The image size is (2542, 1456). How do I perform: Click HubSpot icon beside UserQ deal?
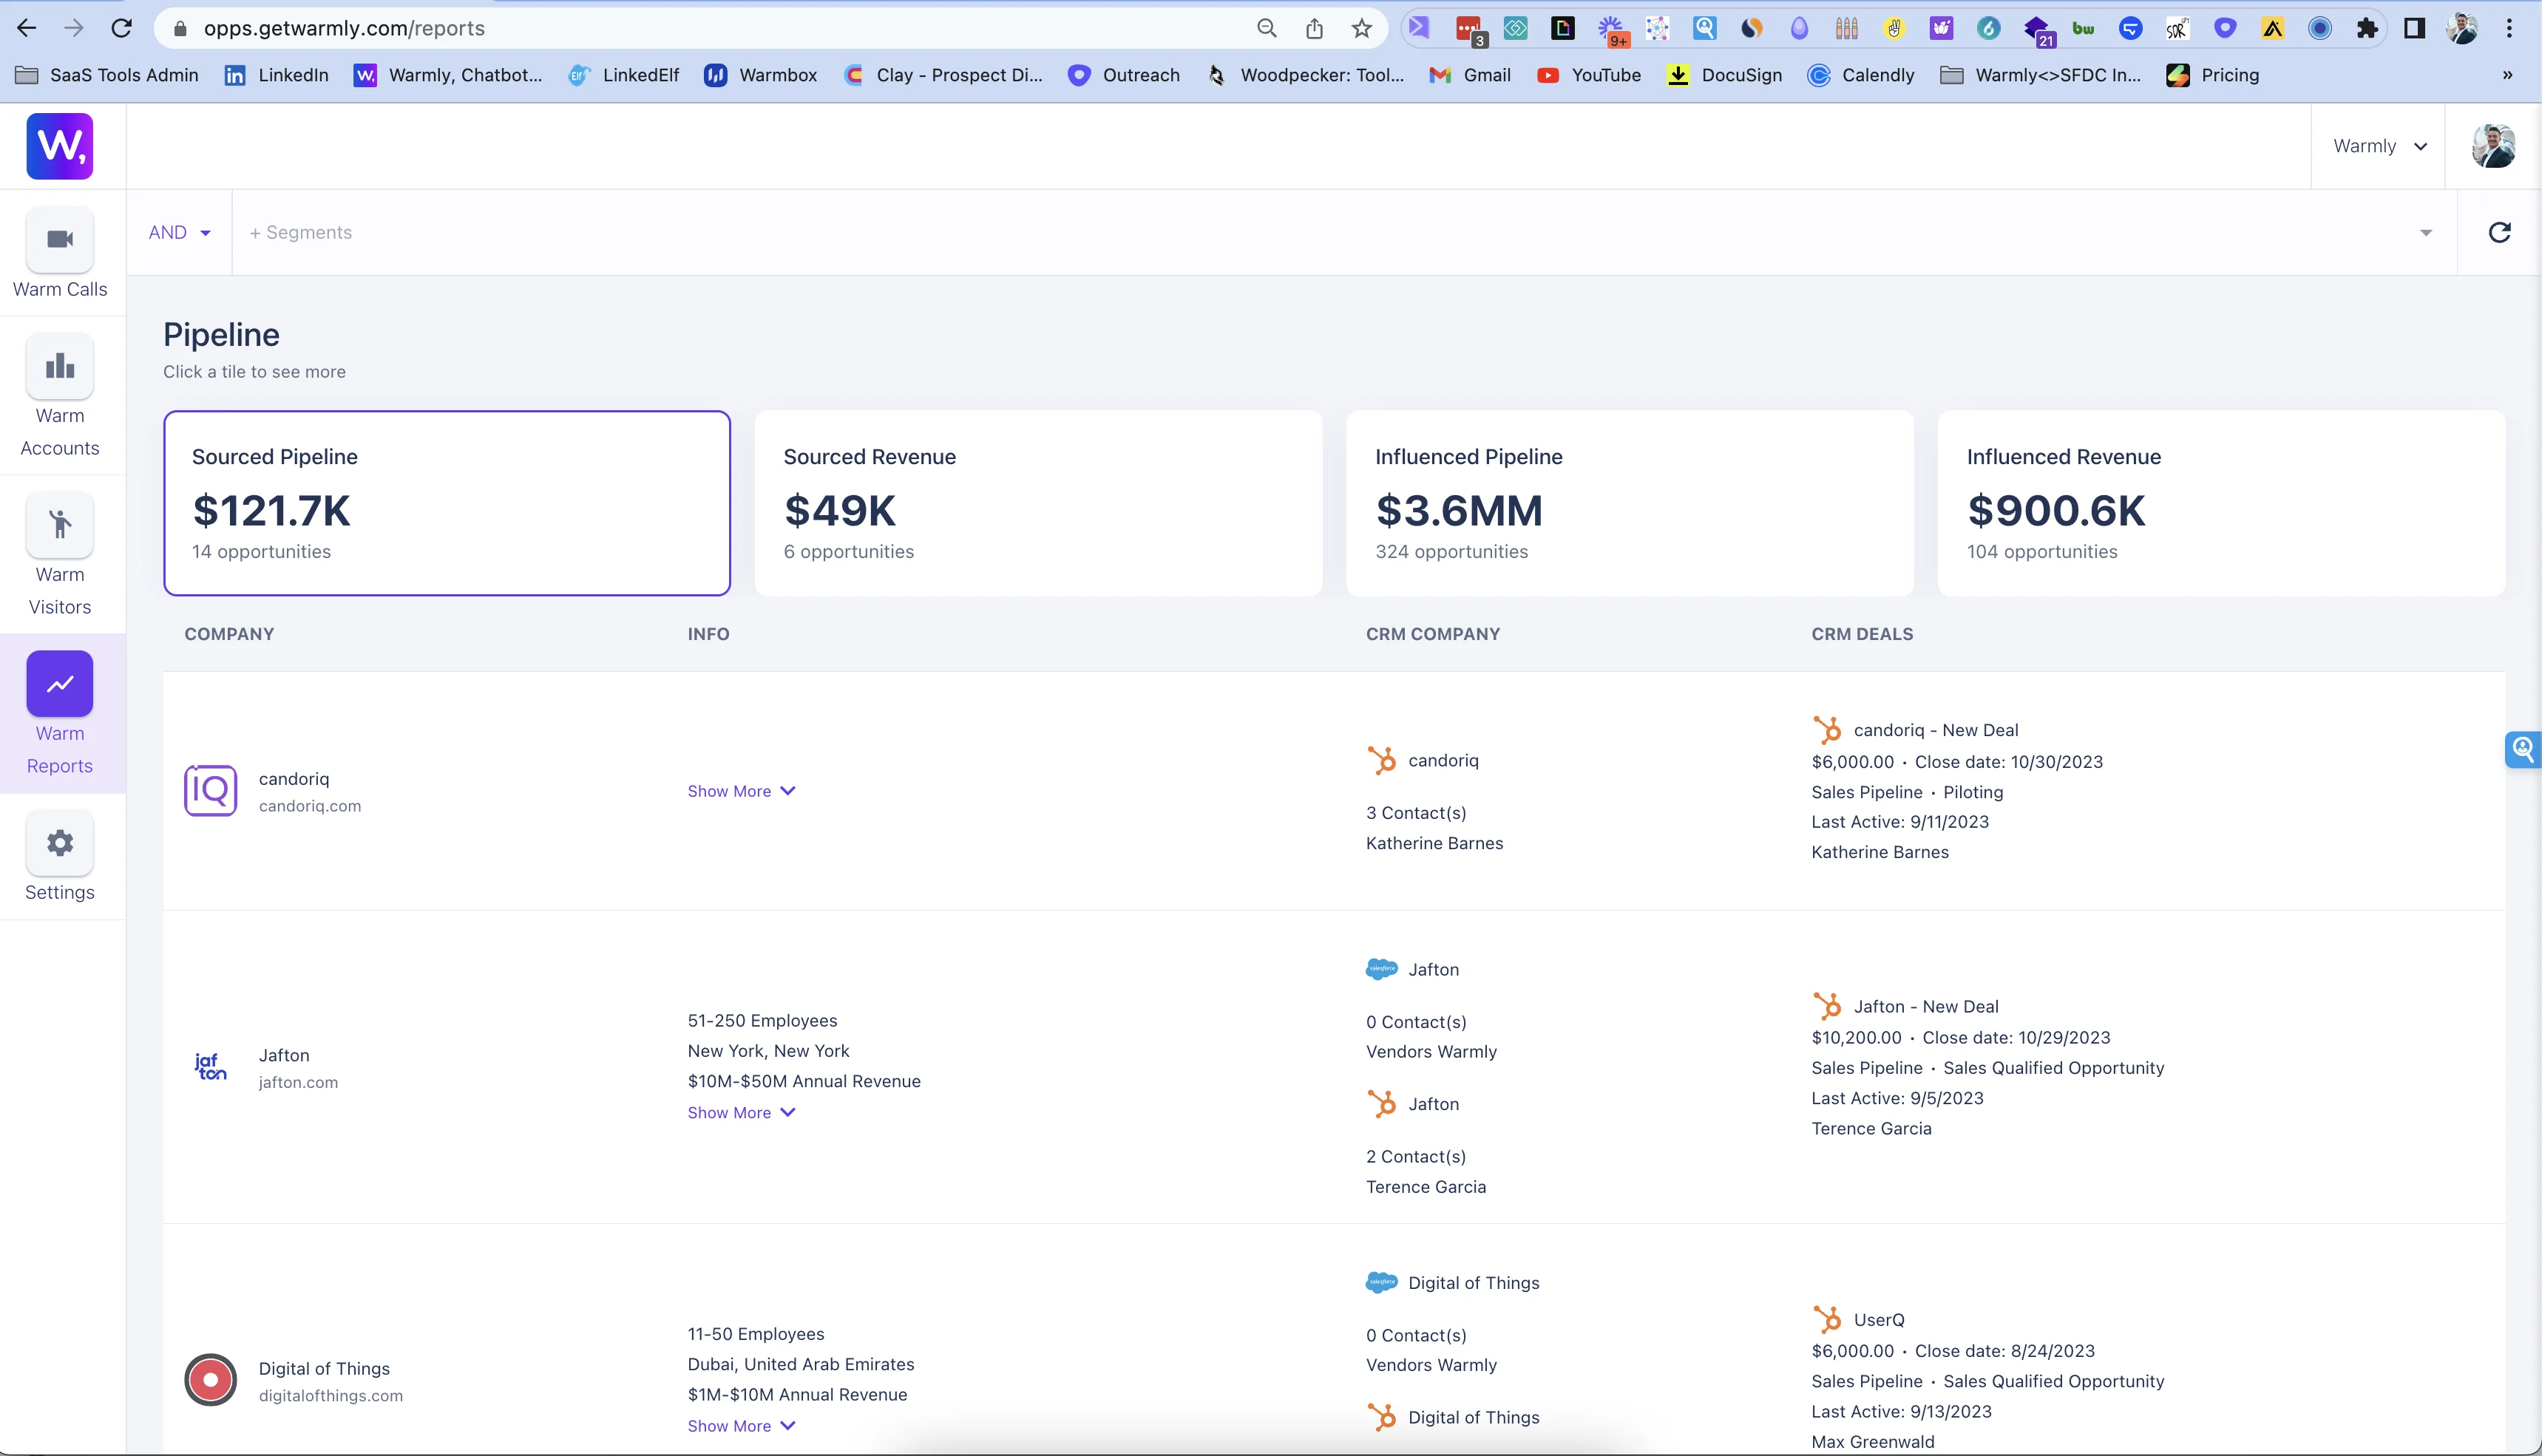point(1827,1320)
